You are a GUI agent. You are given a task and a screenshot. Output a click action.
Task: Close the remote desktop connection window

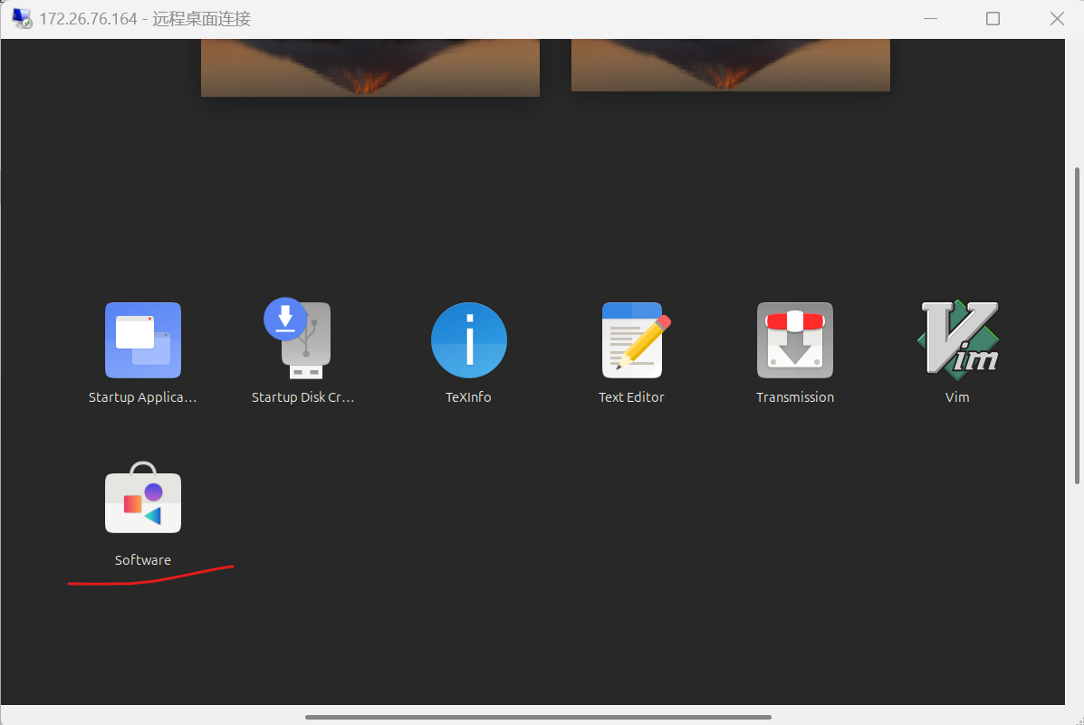pyautogui.click(x=1057, y=19)
